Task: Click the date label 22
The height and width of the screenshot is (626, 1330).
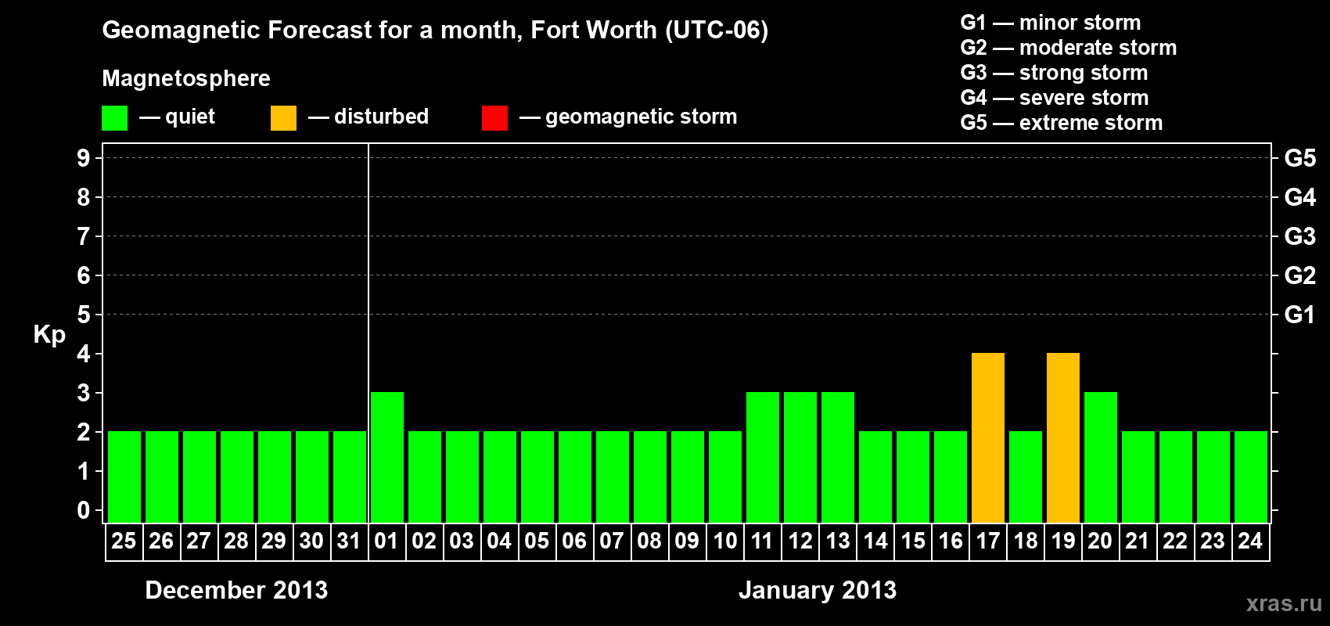Action: 1175,541
